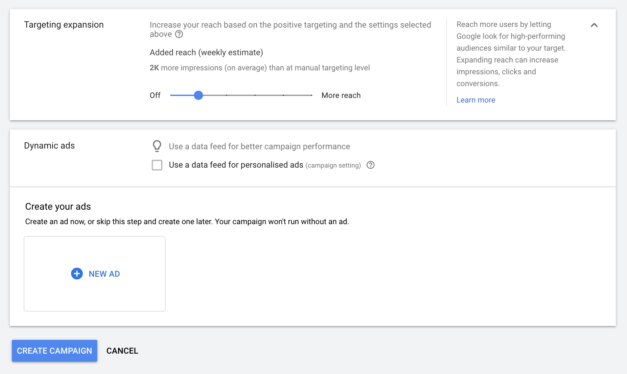This screenshot has height=374, width=627.
Task: Select the "Dynamic ads" section heading
Action: (49, 146)
